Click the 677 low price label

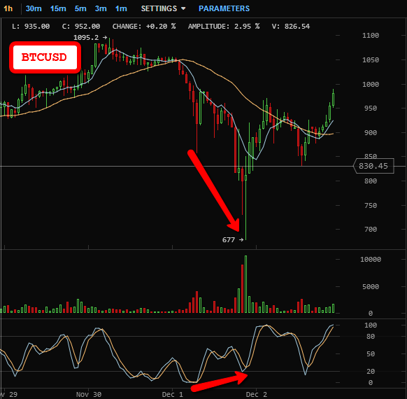pyautogui.click(x=233, y=239)
